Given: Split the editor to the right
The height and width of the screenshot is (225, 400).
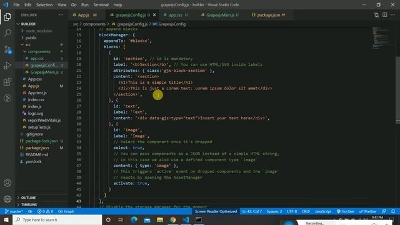Looking at the screenshot, I should [385, 15].
